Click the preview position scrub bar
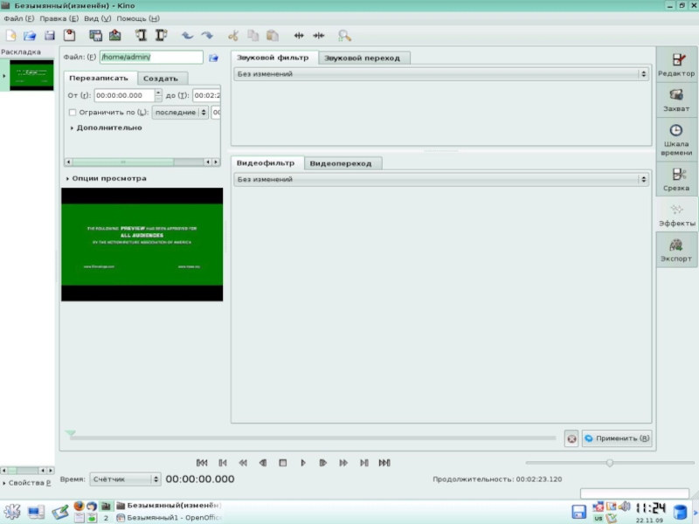699x524 pixels. point(313,438)
